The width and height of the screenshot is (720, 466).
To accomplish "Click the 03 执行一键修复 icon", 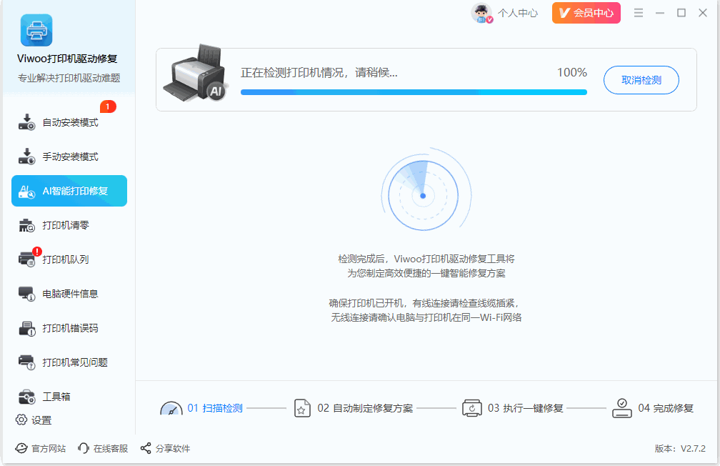I will click(472, 407).
